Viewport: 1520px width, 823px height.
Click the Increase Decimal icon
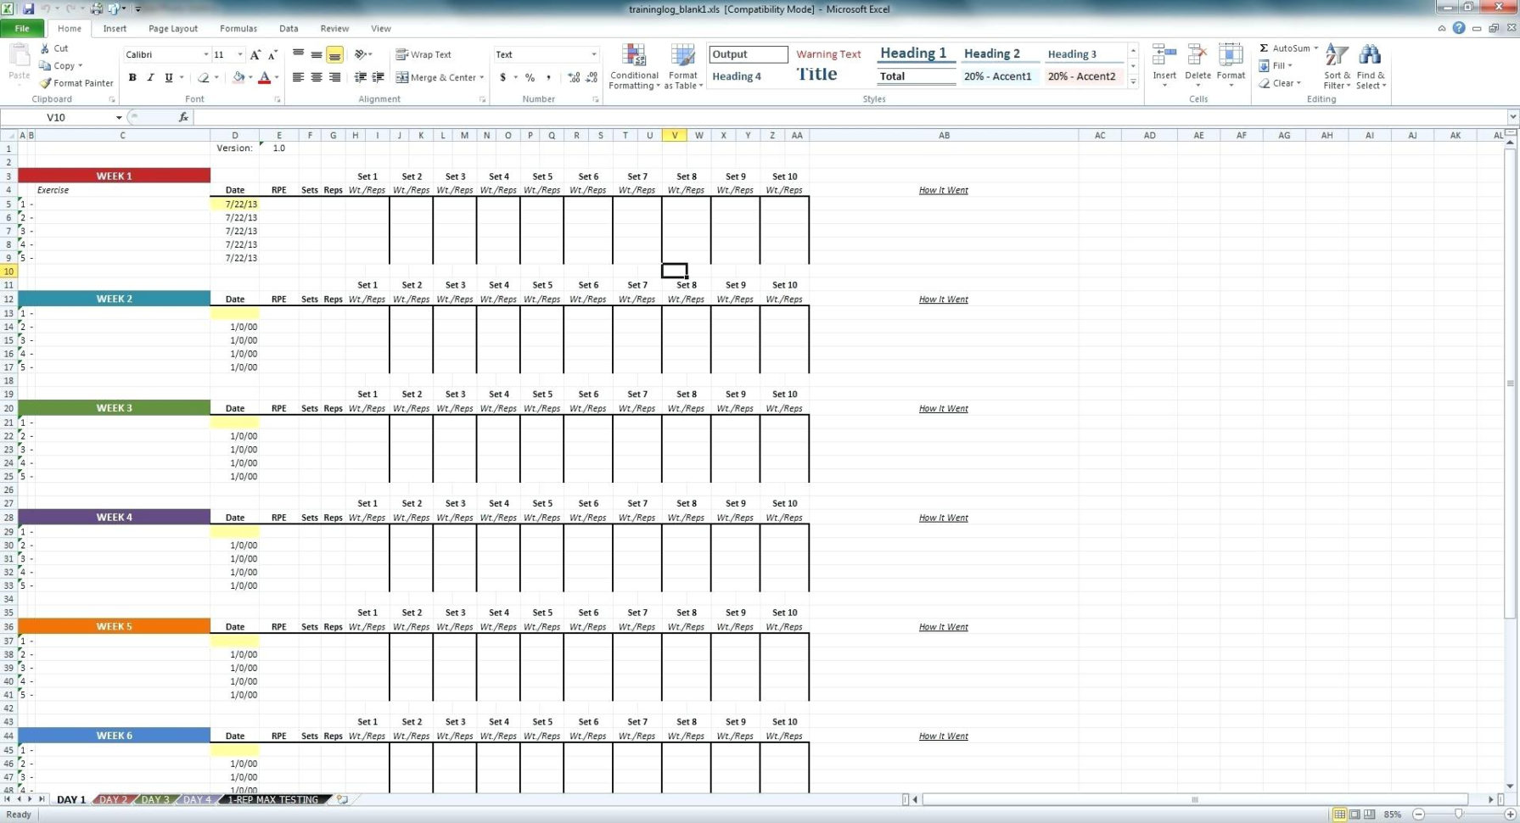pyautogui.click(x=574, y=77)
